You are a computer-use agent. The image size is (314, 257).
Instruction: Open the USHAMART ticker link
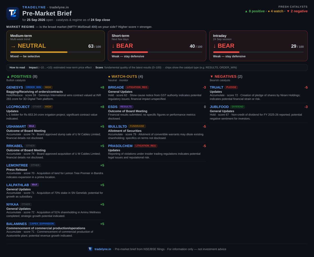16,126
